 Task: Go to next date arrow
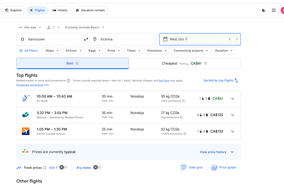click(237, 39)
